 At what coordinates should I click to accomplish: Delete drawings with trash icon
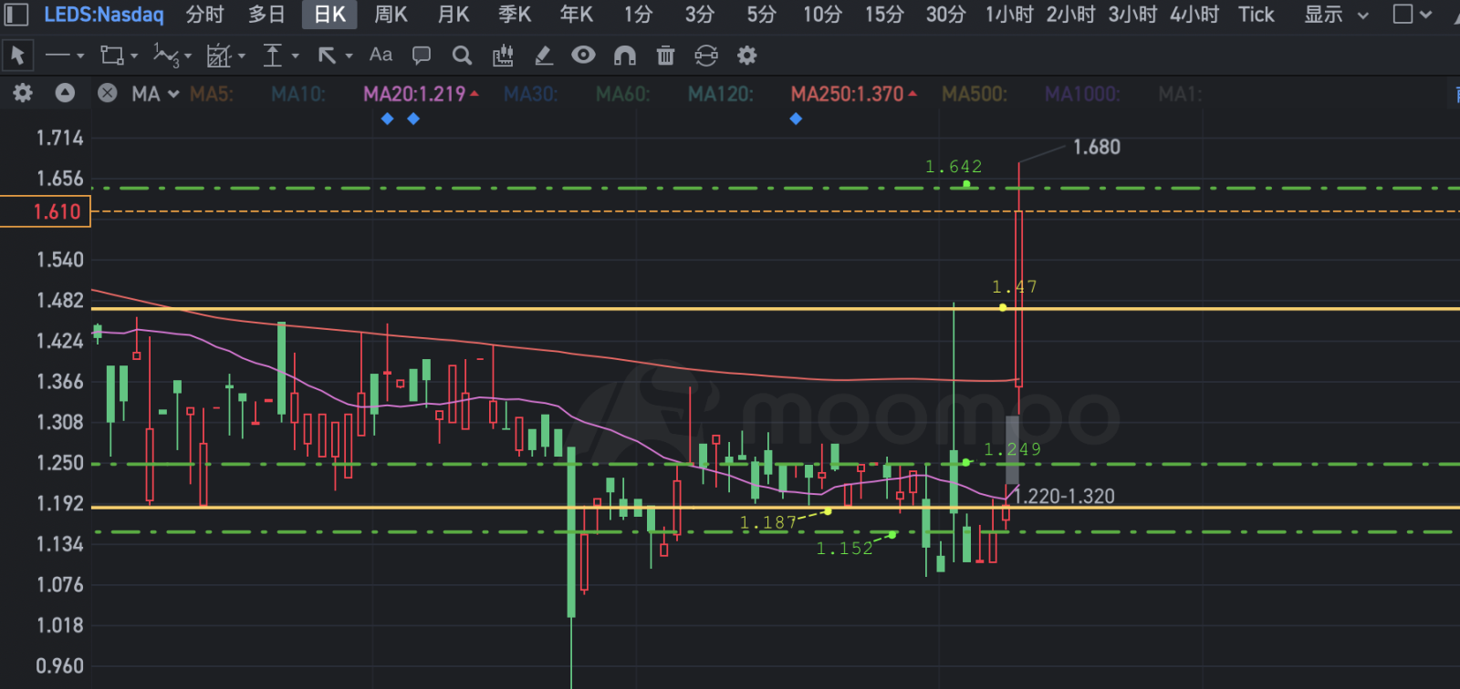665,56
